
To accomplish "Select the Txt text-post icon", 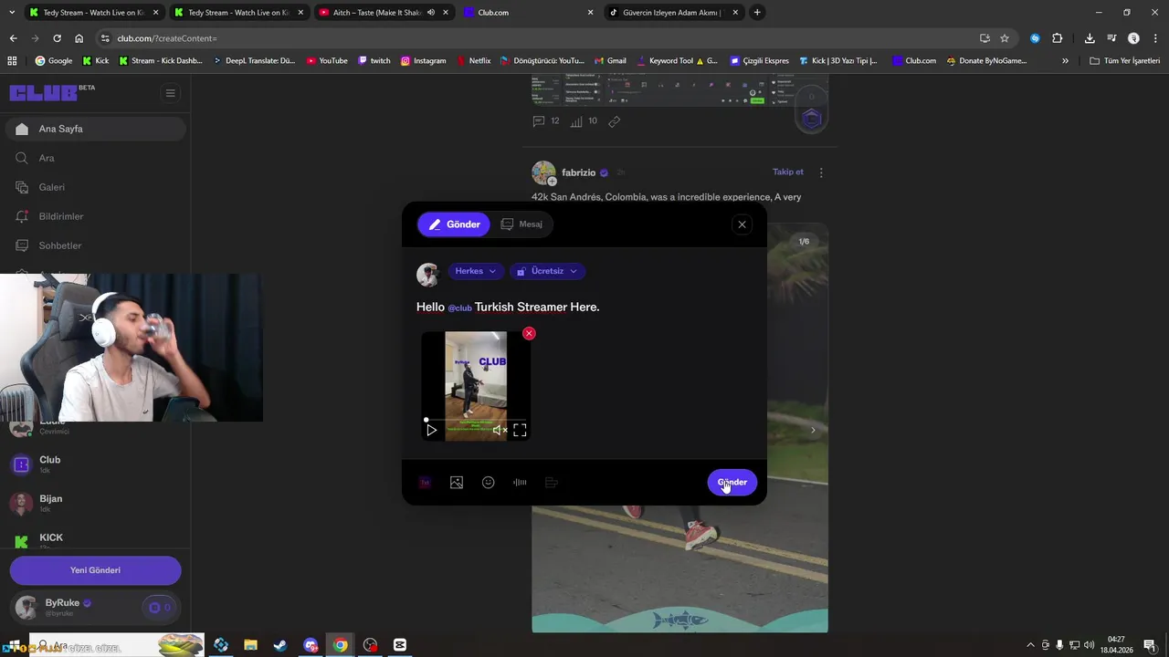I will [425, 483].
